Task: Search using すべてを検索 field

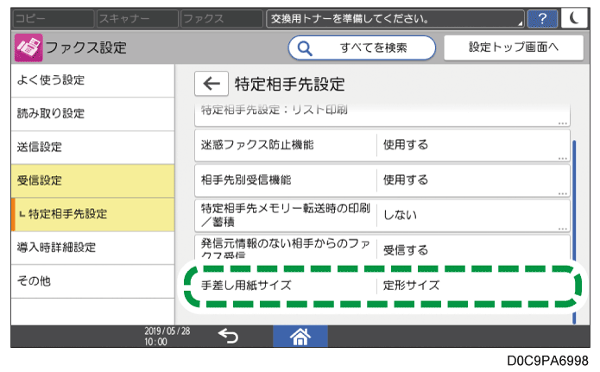Action: tap(362, 47)
